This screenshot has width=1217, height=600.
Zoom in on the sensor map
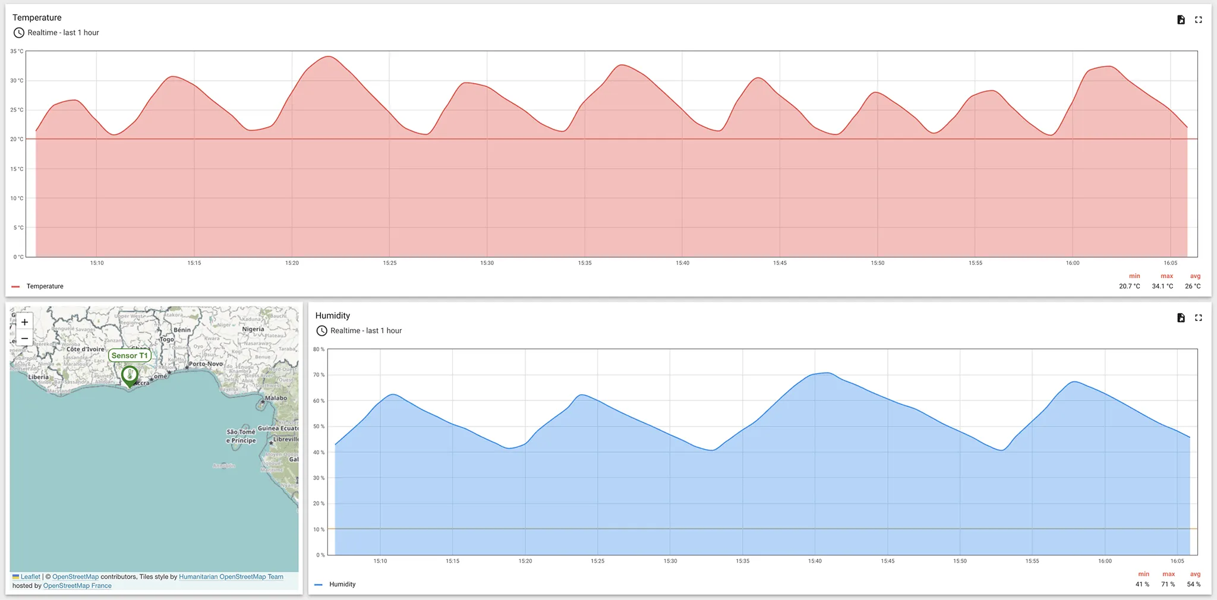(x=24, y=321)
